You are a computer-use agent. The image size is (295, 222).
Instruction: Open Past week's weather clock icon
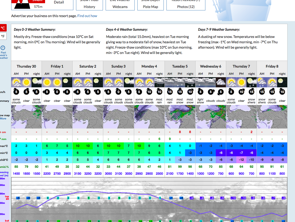pos(3,48)
